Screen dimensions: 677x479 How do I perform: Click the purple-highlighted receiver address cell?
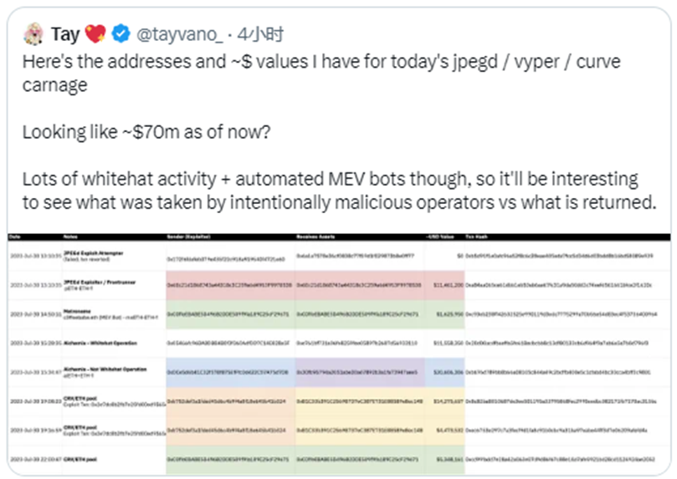click(359, 372)
